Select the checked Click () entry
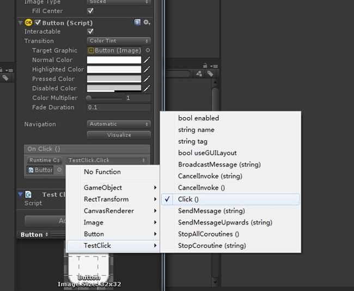Viewport: 354px width, 291px height. coord(230,199)
